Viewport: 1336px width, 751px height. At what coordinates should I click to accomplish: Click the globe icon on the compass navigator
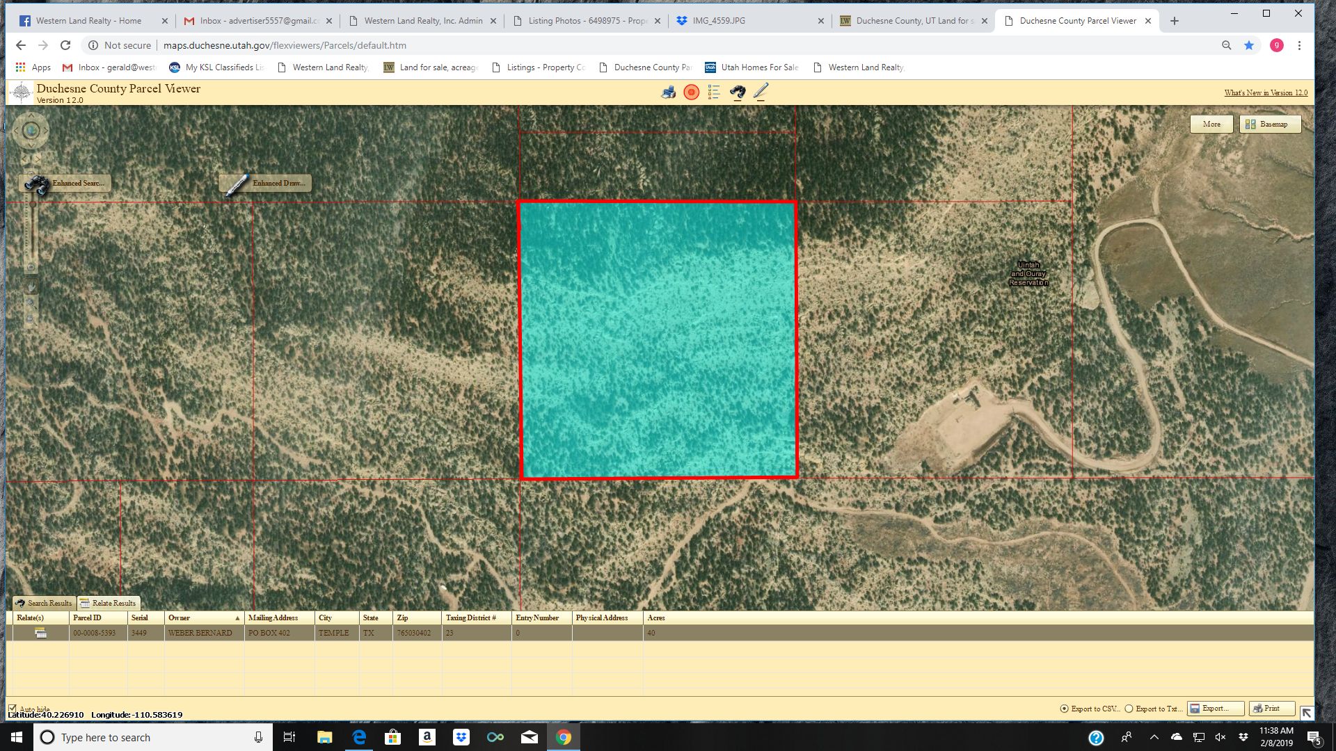coord(31,131)
